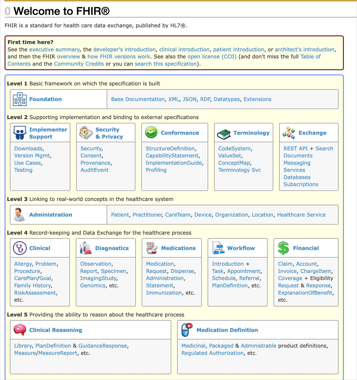The height and width of the screenshot is (380, 357).
Task: Open the Subscriptions link
Action: [301, 184]
